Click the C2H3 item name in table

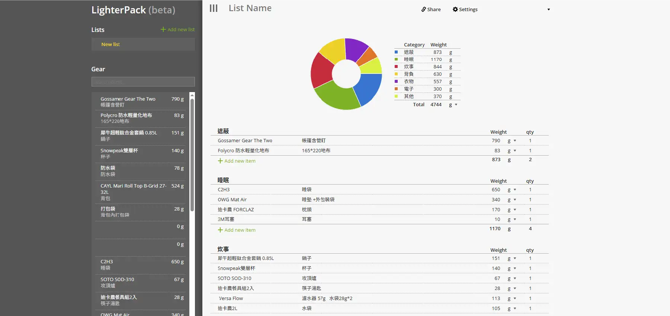tap(224, 190)
